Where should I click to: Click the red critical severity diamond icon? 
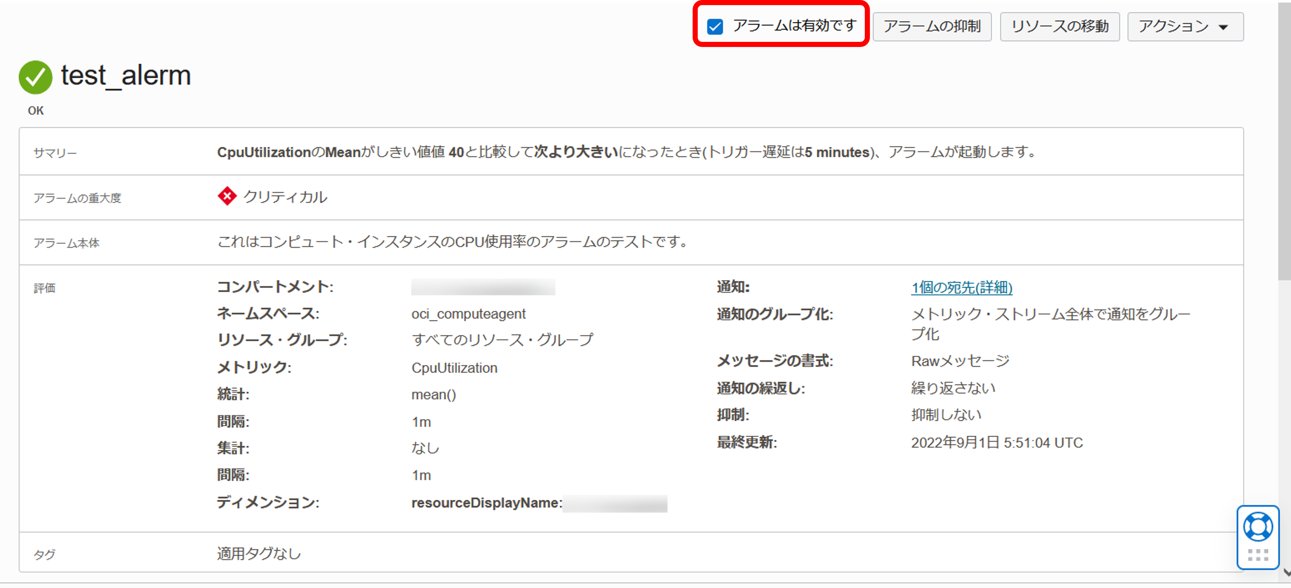tap(227, 196)
